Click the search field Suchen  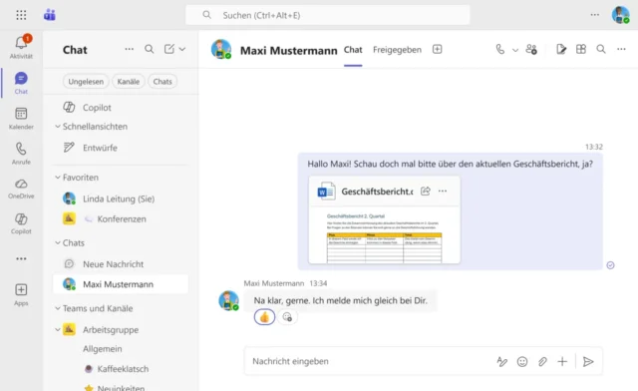(x=328, y=15)
